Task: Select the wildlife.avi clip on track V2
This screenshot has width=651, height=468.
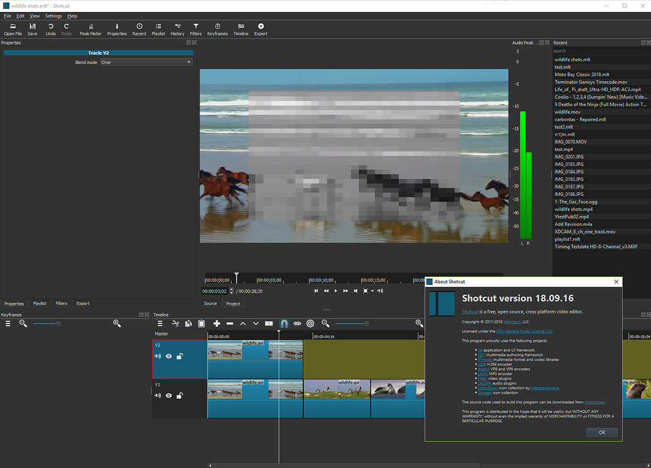Action: click(255, 359)
